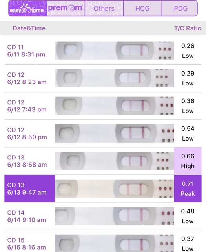Switch to the premom brand tab
This screenshot has height=252, width=206.
tap(66, 8)
